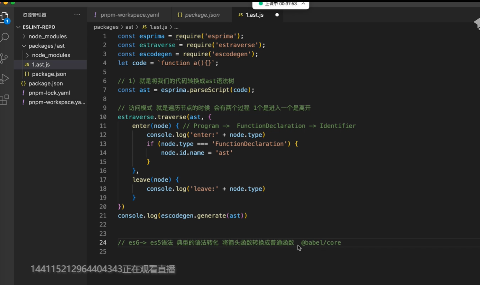
Task: Click the unsaved dot on 1.ast.js tab
Action: pos(277,15)
